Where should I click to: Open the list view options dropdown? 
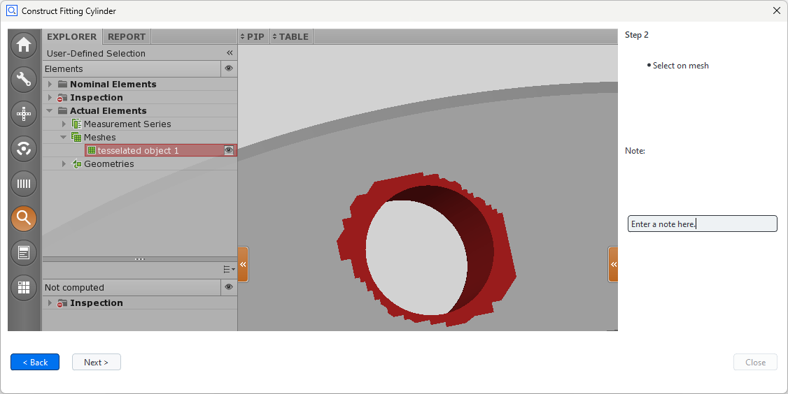229,269
